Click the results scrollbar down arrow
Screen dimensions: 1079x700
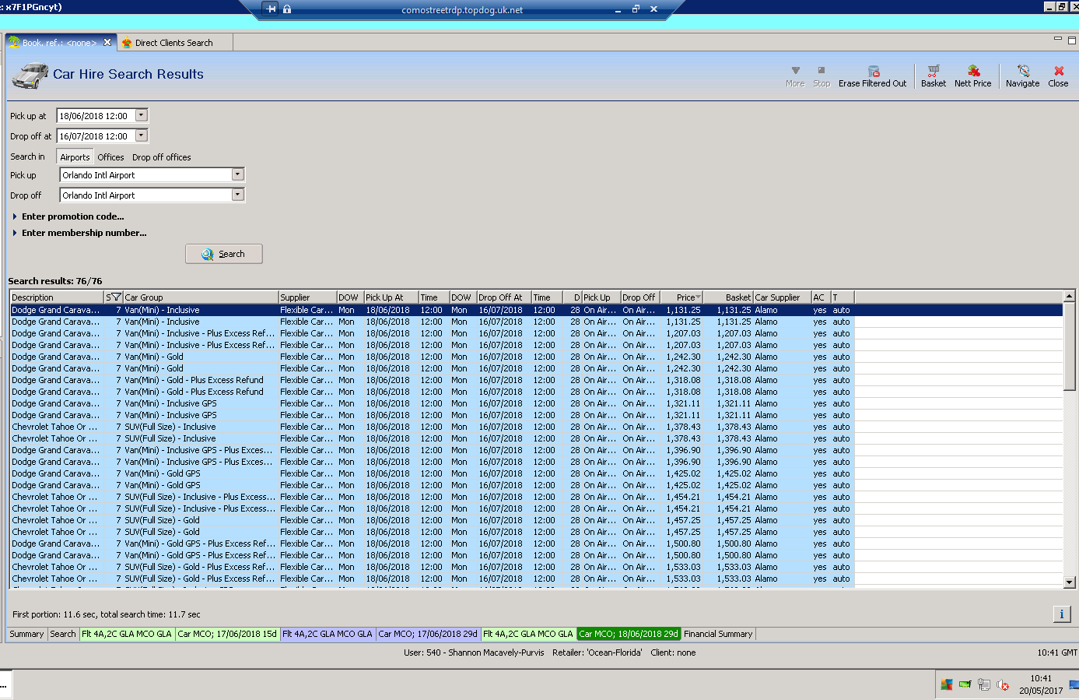pos(1069,582)
